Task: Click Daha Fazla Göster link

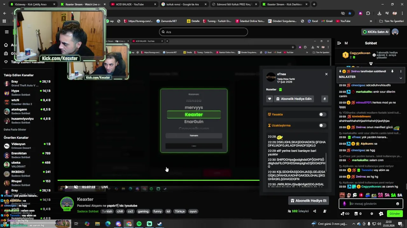Action: 15,130
